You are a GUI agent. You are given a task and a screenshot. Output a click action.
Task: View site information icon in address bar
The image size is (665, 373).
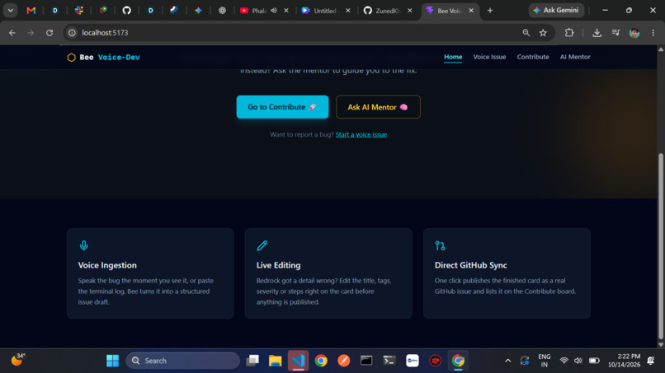tap(72, 33)
